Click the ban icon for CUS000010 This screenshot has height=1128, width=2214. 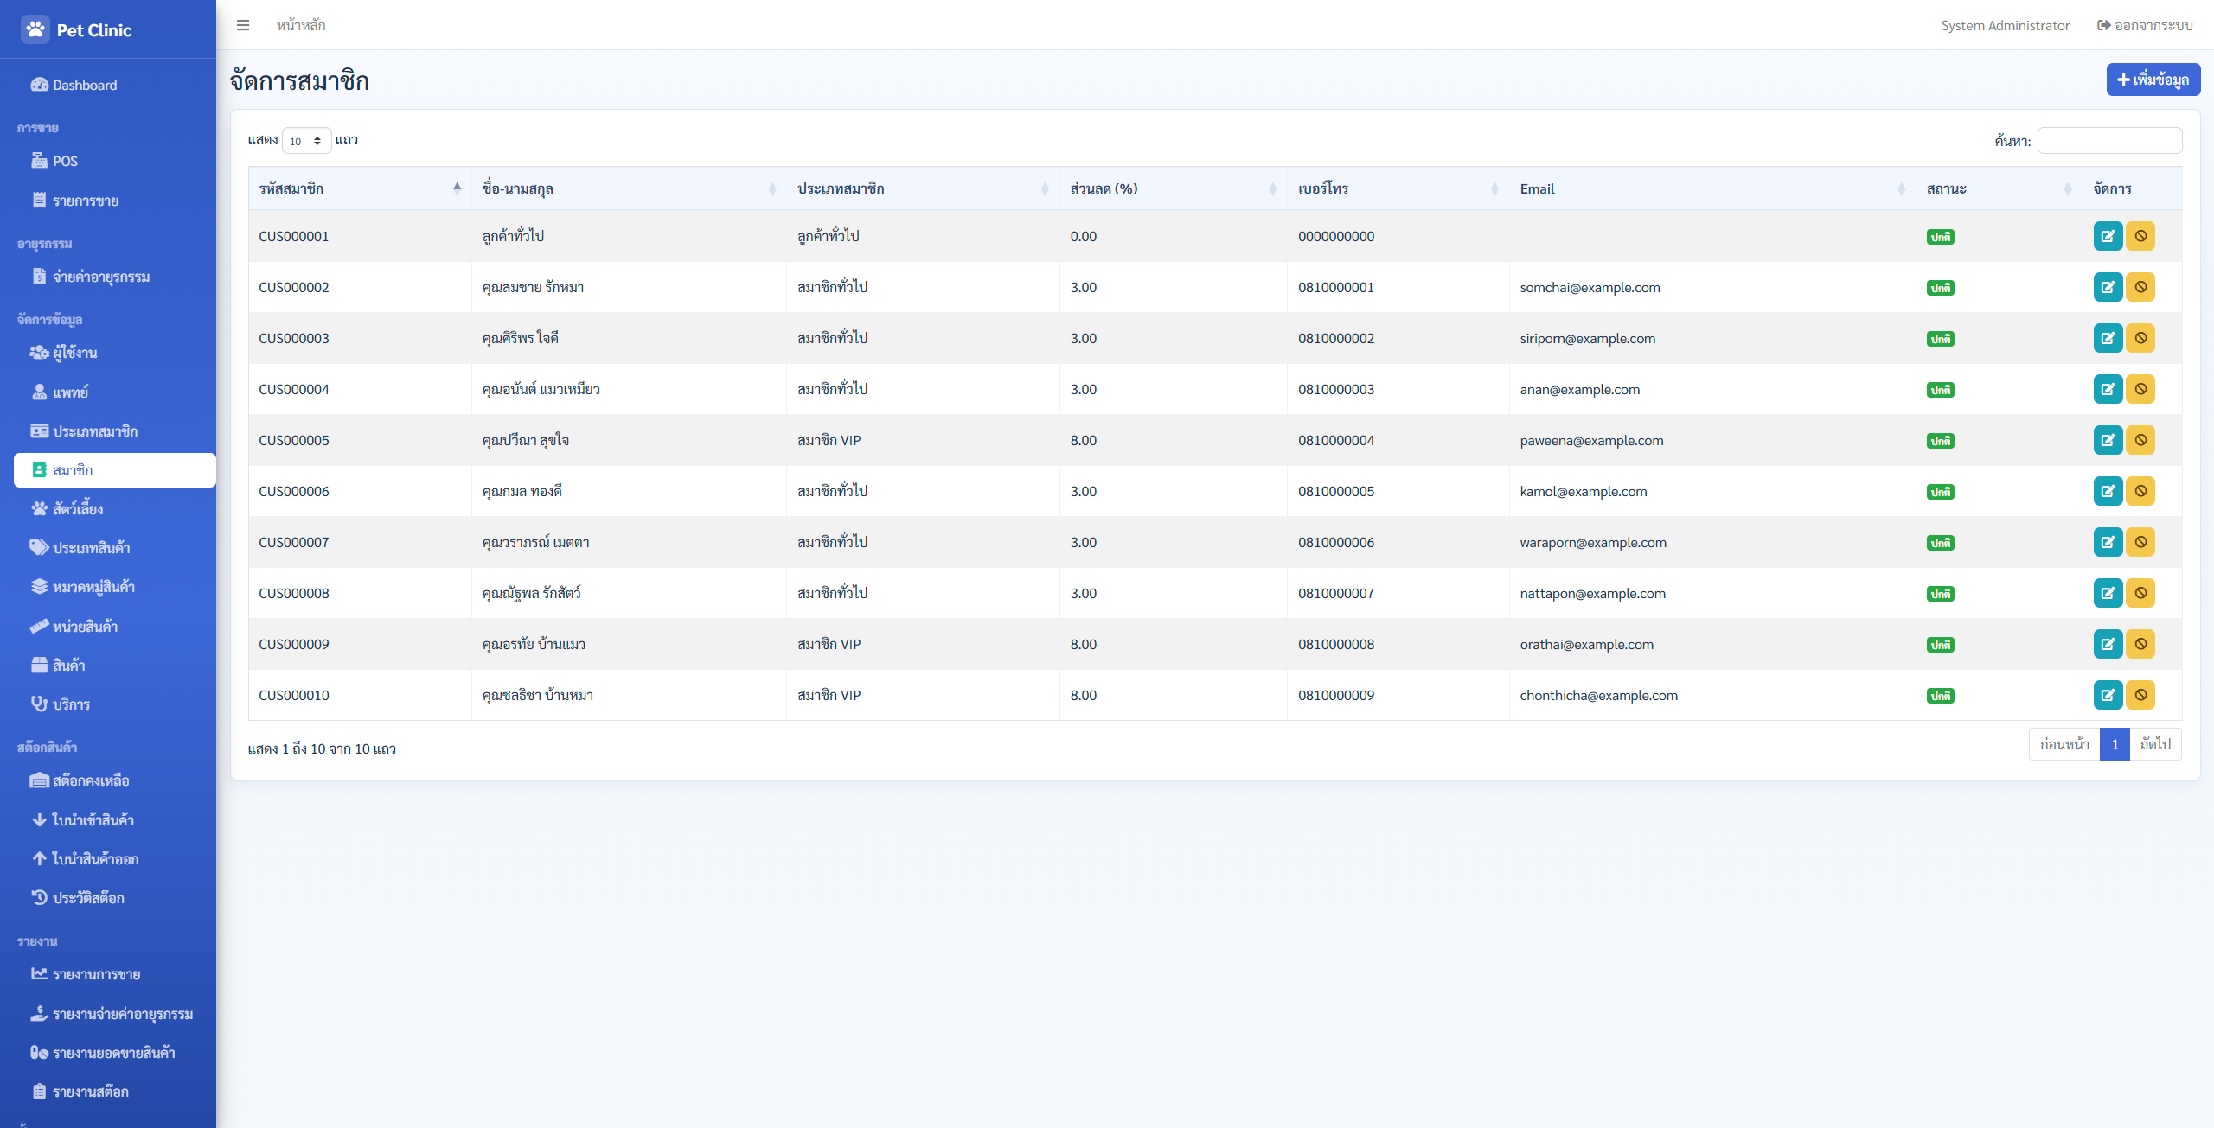click(x=2140, y=695)
